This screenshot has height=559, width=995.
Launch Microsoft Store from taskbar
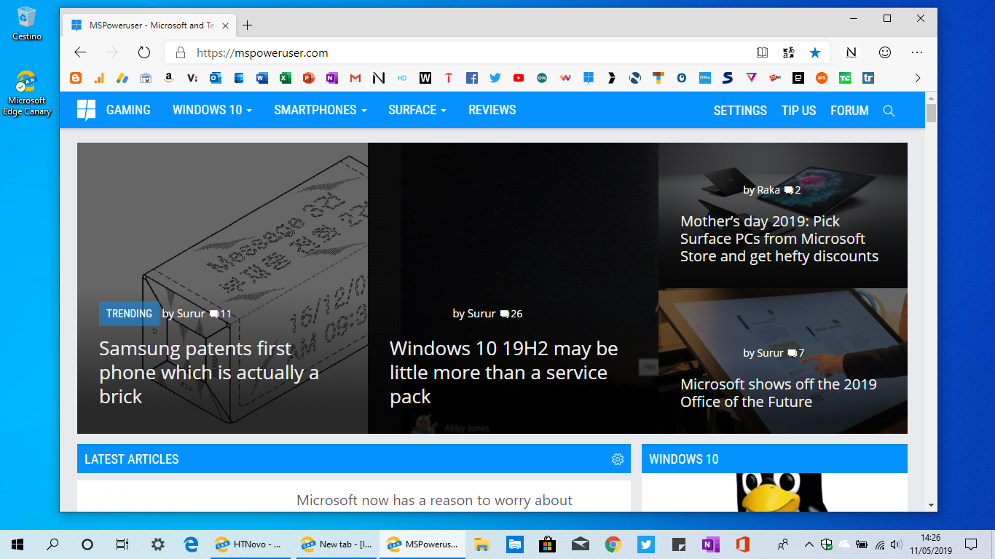(546, 544)
